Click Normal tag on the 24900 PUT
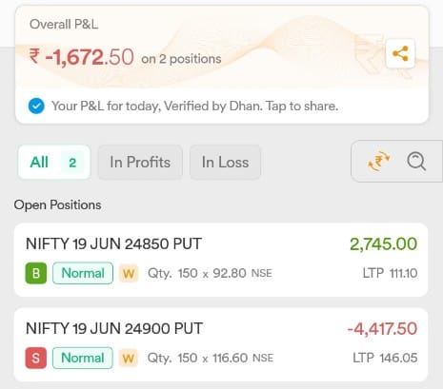The image size is (443, 389). pyautogui.click(x=83, y=358)
